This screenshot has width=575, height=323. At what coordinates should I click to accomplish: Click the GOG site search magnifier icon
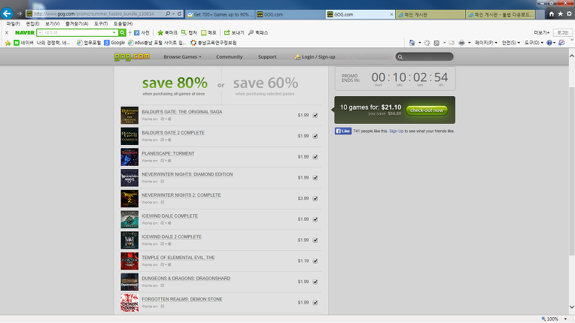(x=400, y=57)
